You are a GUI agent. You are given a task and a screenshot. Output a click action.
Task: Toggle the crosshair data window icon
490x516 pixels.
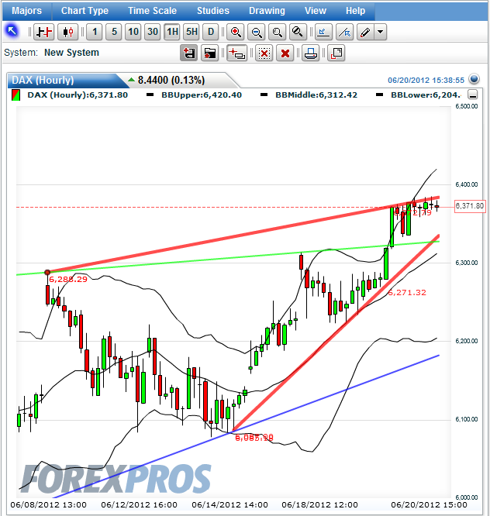coord(237,53)
